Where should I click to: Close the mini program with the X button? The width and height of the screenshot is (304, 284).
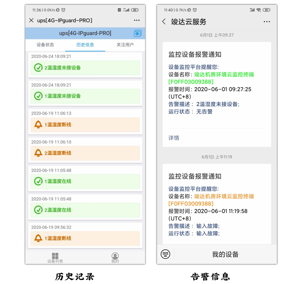[32, 21]
